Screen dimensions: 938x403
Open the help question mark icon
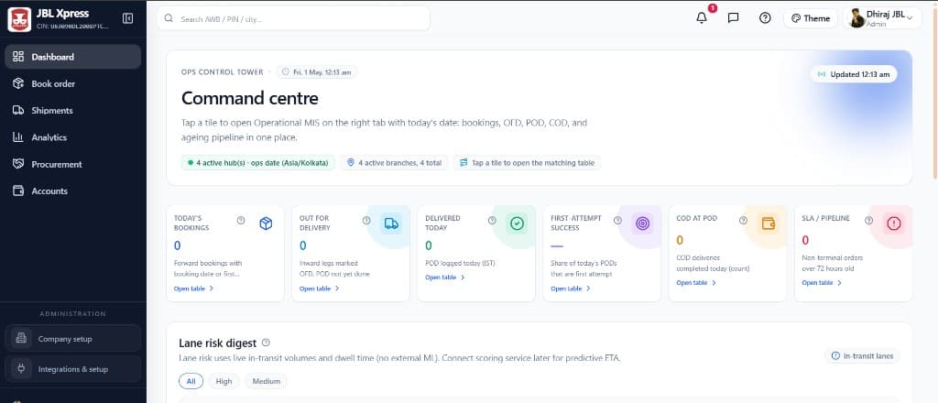pyautogui.click(x=765, y=18)
